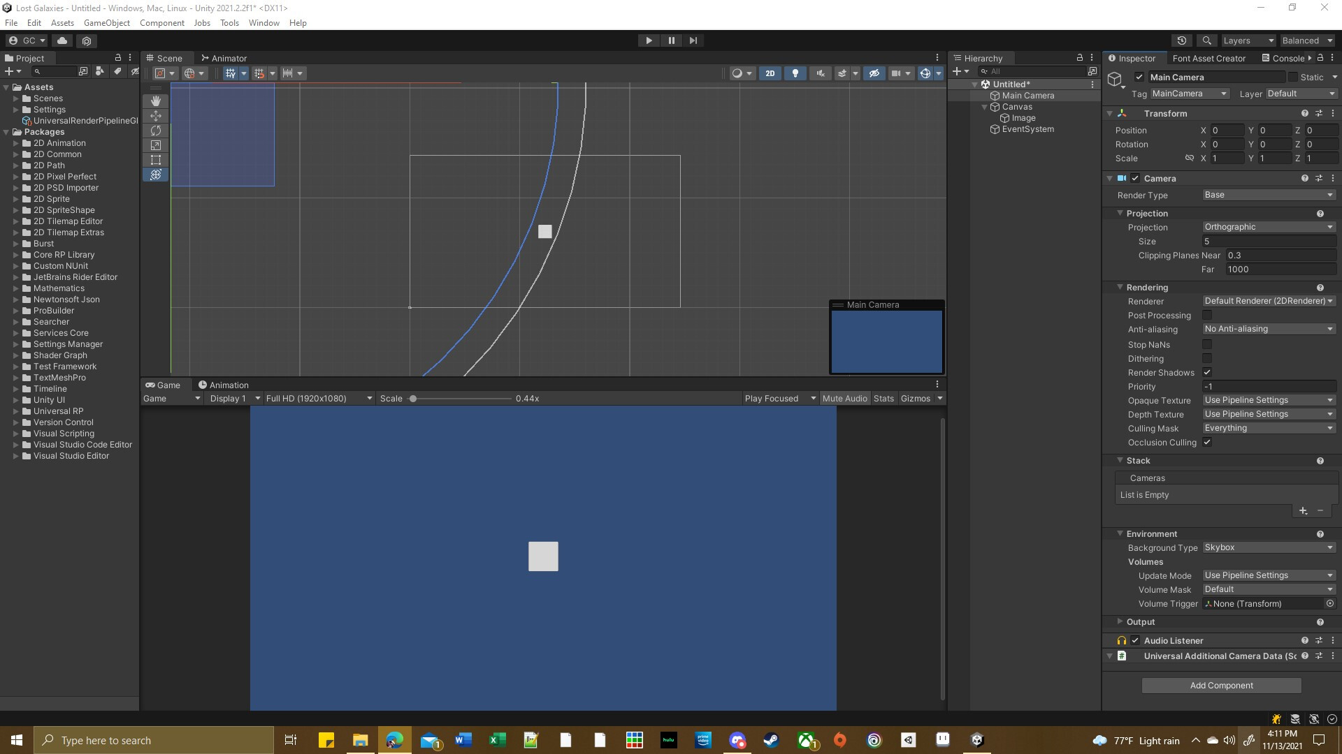
Task: Click the Pause button
Action: (671, 40)
